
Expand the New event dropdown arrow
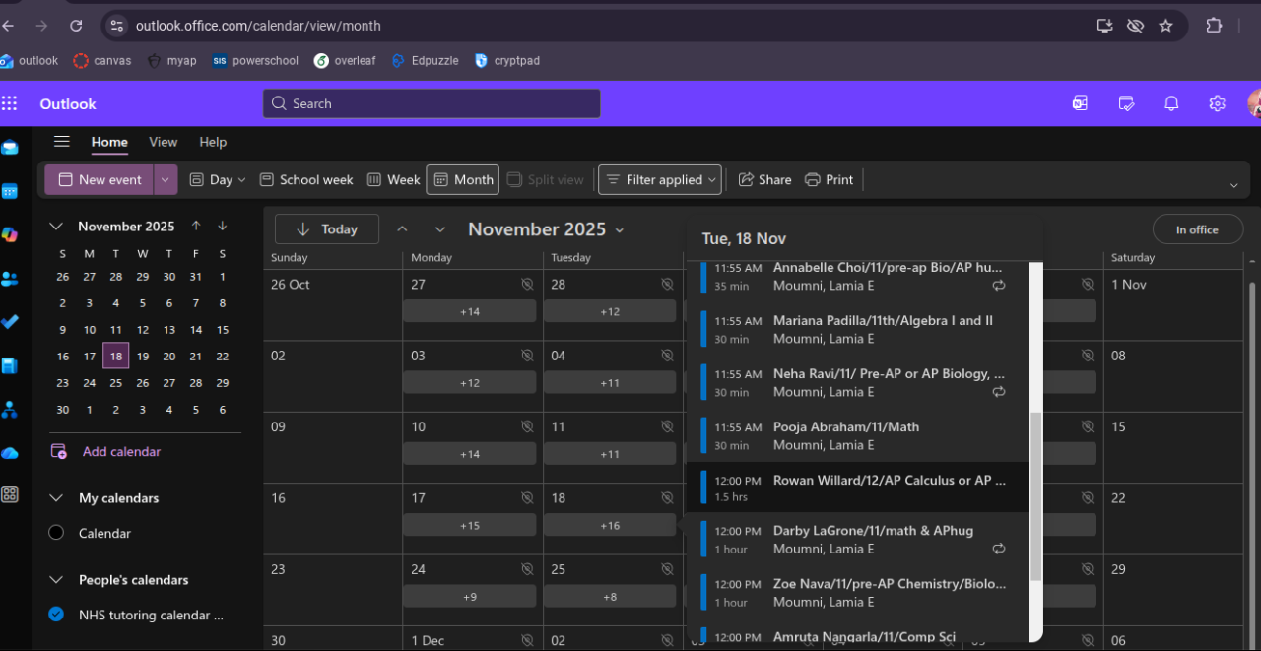tap(166, 180)
